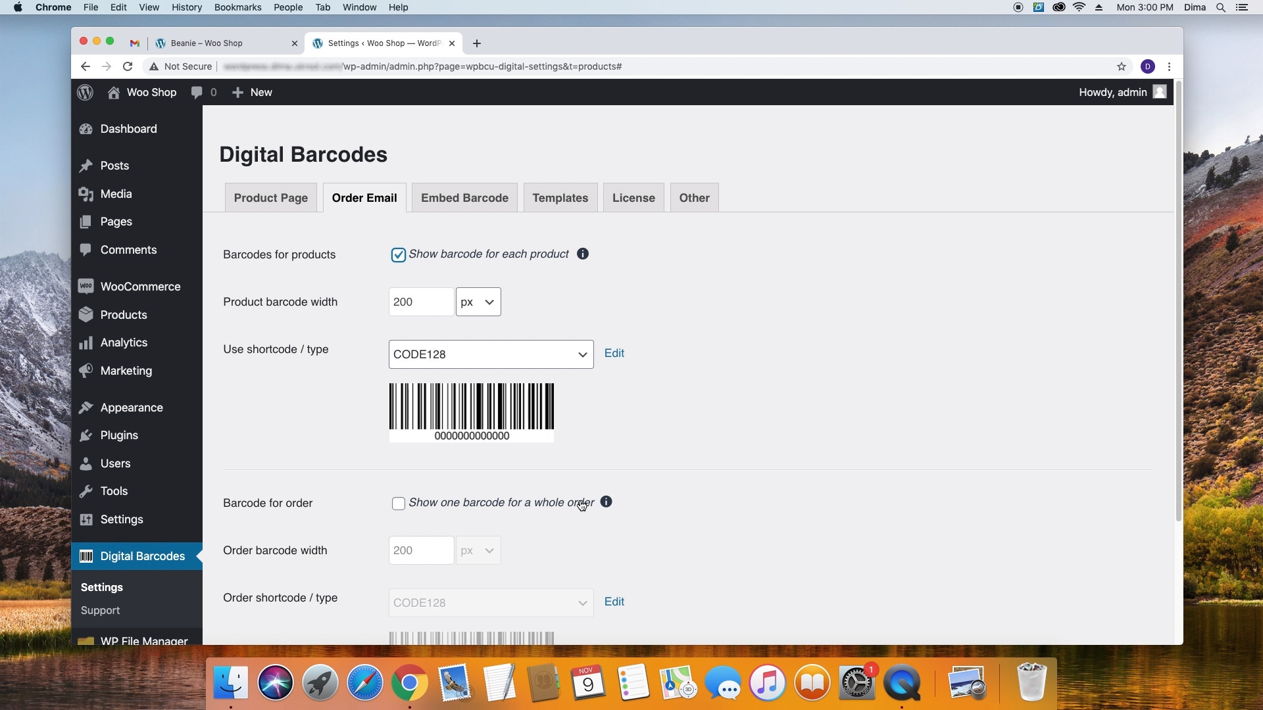The image size is (1263, 710).
Task: Switch to the Product Page tab
Action: pos(270,197)
